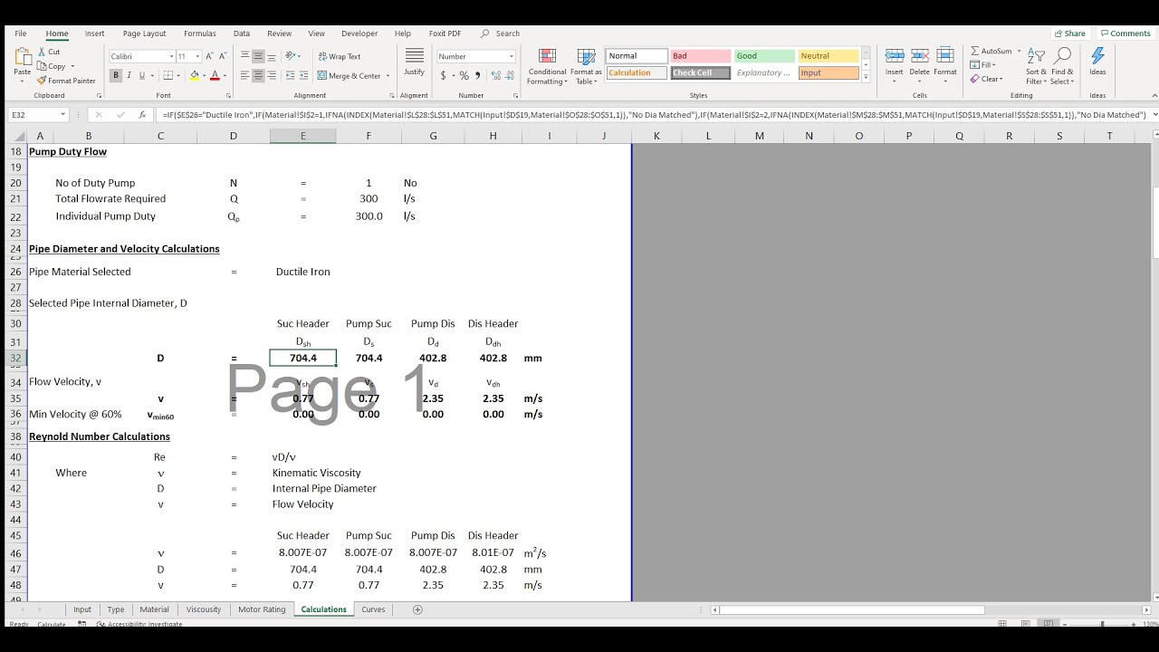The image size is (1159, 652).
Task: Apply comma style format
Action: tap(477, 76)
